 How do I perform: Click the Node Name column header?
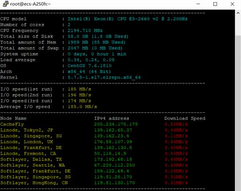coord(14,119)
